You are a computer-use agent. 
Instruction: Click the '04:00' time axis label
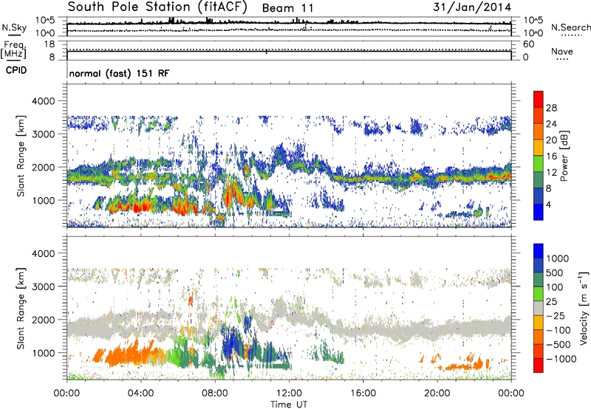click(x=140, y=393)
